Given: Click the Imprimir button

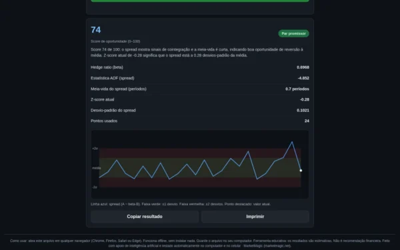Looking at the screenshot, I should (255, 217).
